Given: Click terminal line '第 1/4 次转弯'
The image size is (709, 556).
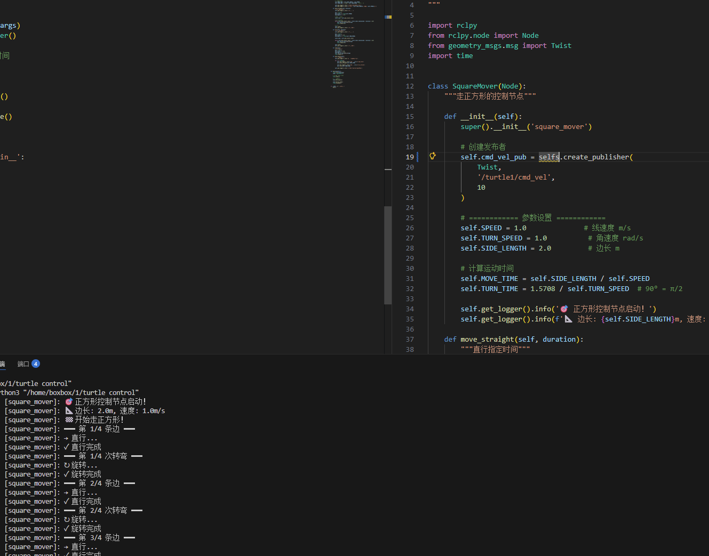Looking at the screenshot, I should click(x=103, y=456).
